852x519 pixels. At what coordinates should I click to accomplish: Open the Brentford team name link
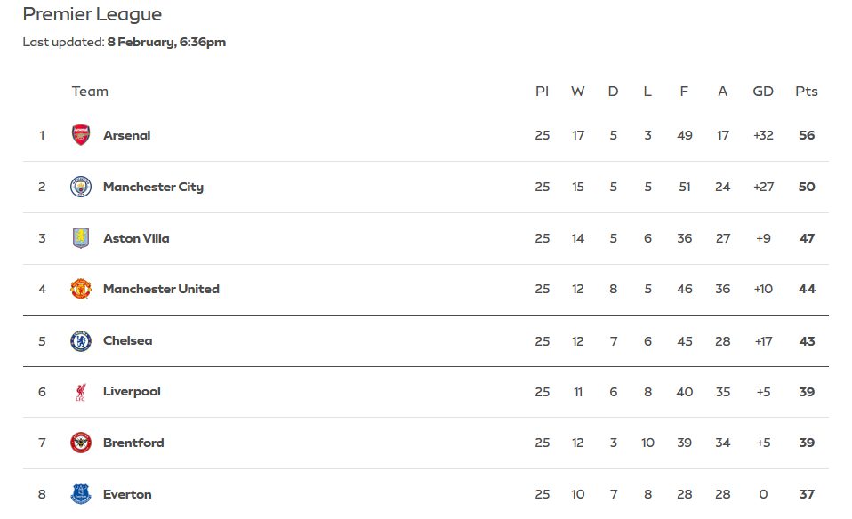point(133,443)
